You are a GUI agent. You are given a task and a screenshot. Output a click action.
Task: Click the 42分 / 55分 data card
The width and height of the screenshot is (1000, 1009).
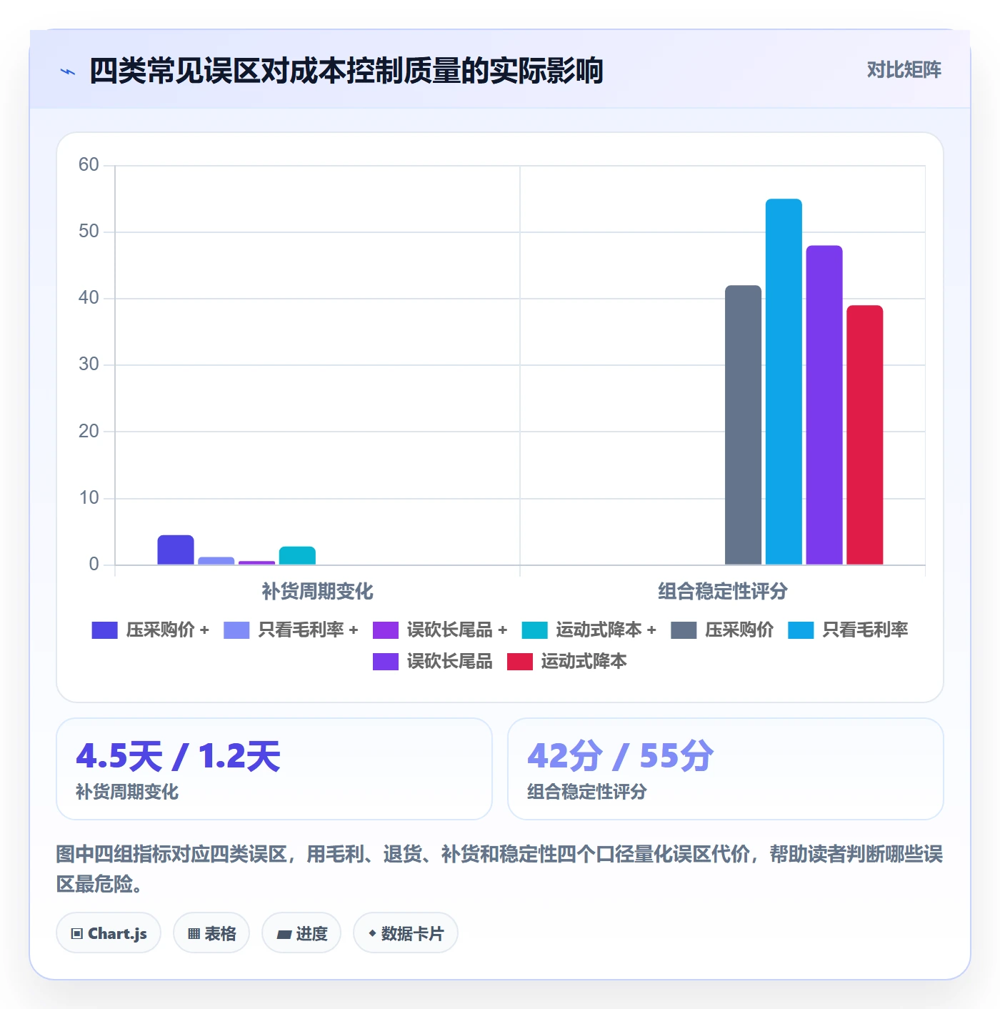pyautogui.click(x=726, y=769)
